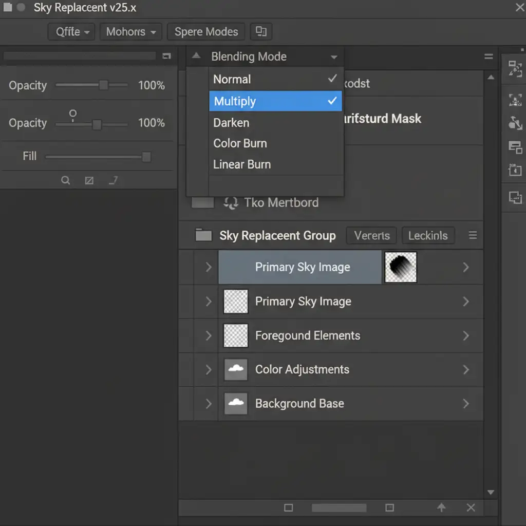Image resolution: width=526 pixels, height=526 pixels.
Task: Click the Fill slider handle
Action: (146, 156)
